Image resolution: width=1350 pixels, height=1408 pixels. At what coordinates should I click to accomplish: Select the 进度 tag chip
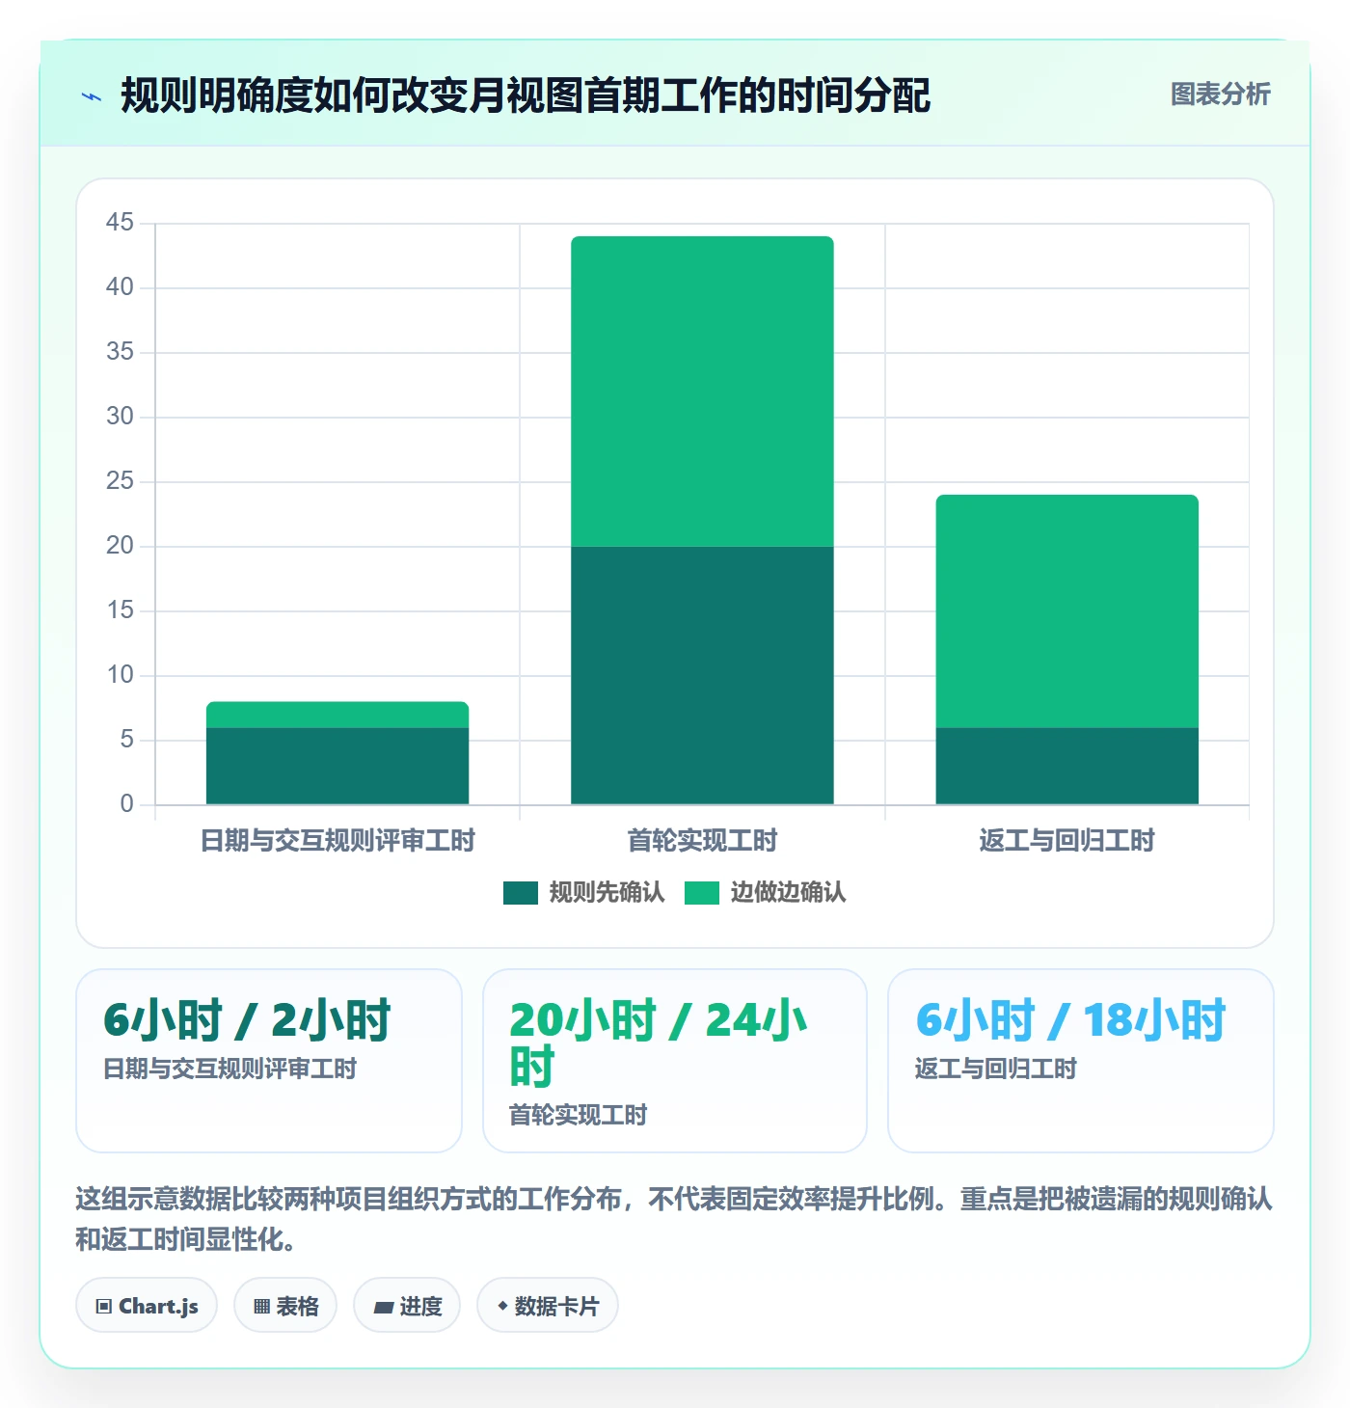click(407, 1306)
